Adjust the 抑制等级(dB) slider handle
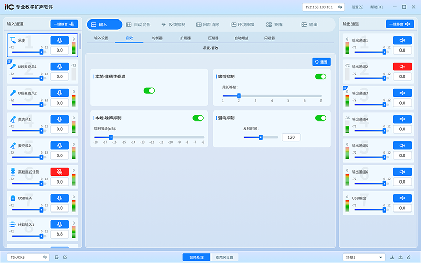Image resolution: width=421 pixels, height=263 pixels. click(x=111, y=137)
